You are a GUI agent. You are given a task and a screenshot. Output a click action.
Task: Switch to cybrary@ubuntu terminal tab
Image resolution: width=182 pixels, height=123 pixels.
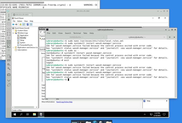(137, 37)
